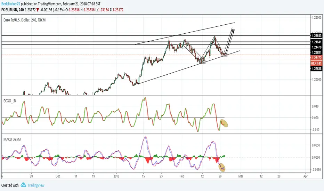Click the 01:41:41 countdown timer label
The width and height of the screenshot is (324, 191).
click(316, 64)
